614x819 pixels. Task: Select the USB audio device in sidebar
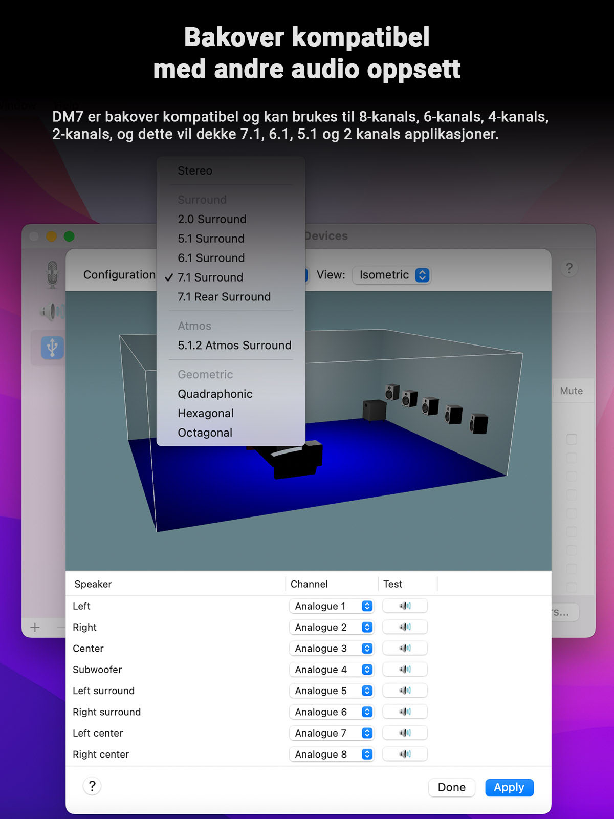tap(52, 348)
